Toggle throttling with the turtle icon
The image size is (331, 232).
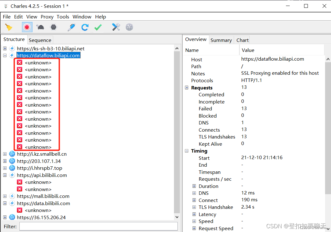click(x=40, y=27)
